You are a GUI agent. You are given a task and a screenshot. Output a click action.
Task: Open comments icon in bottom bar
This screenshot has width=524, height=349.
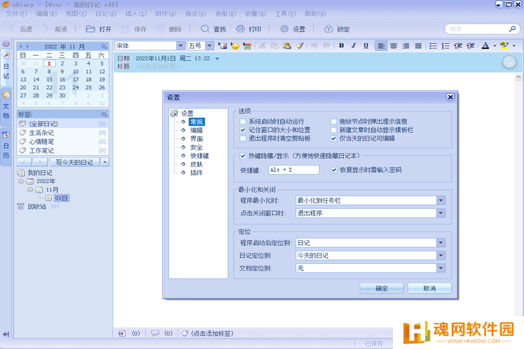(155, 333)
